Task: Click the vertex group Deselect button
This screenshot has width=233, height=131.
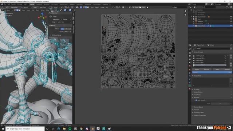Action: [227, 70]
